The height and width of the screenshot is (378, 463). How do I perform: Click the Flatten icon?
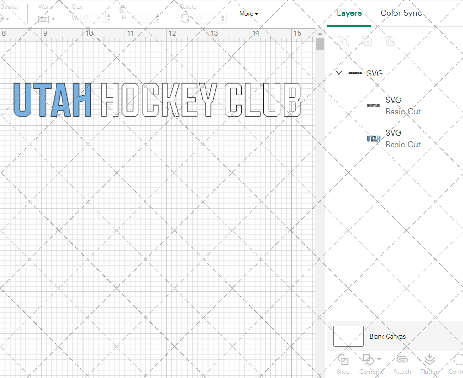point(429,360)
